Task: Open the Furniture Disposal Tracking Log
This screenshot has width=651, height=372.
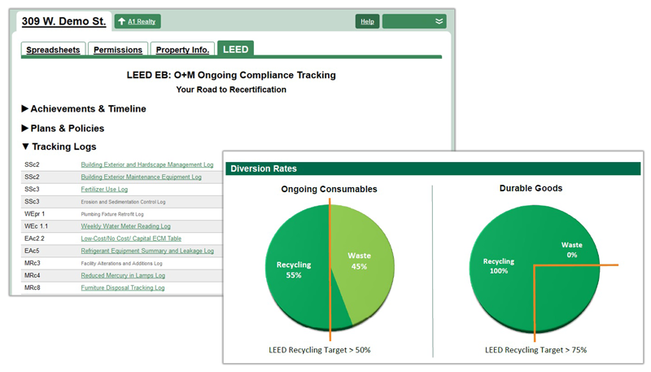Action: (123, 287)
